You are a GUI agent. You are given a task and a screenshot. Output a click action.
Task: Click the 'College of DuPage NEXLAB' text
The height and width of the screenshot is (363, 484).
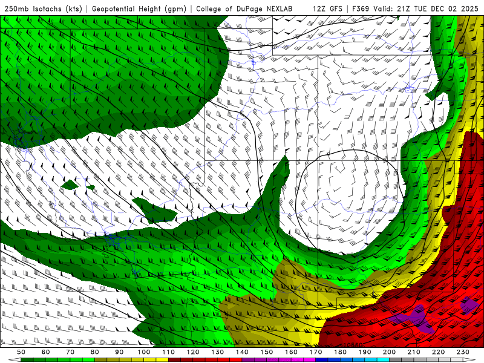(x=244, y=9)
